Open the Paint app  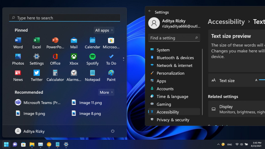point(111,75)
